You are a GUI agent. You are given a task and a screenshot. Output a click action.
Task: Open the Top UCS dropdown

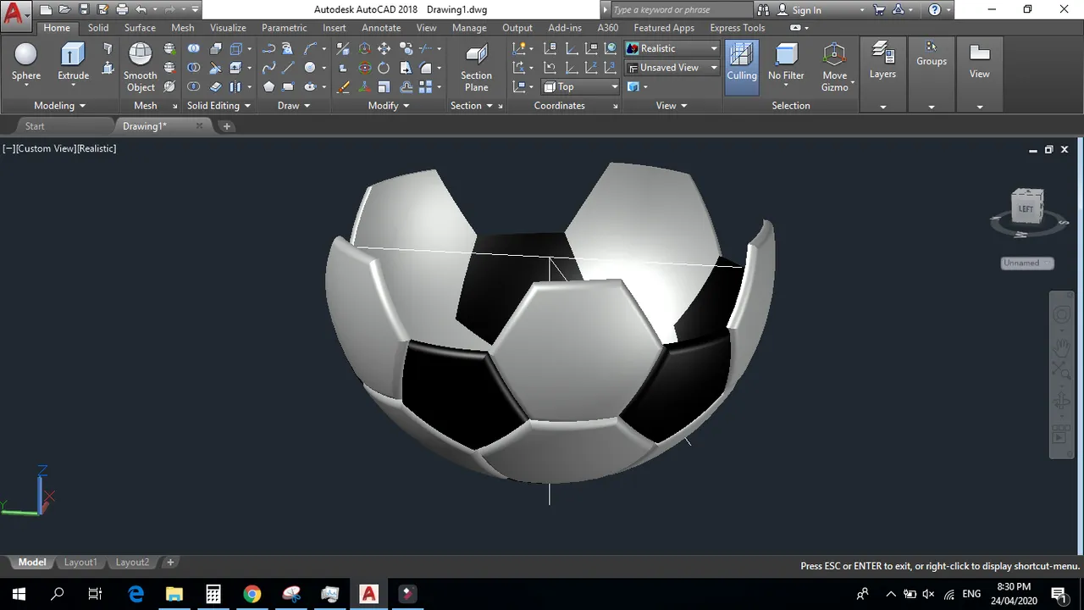click(581, 86)
